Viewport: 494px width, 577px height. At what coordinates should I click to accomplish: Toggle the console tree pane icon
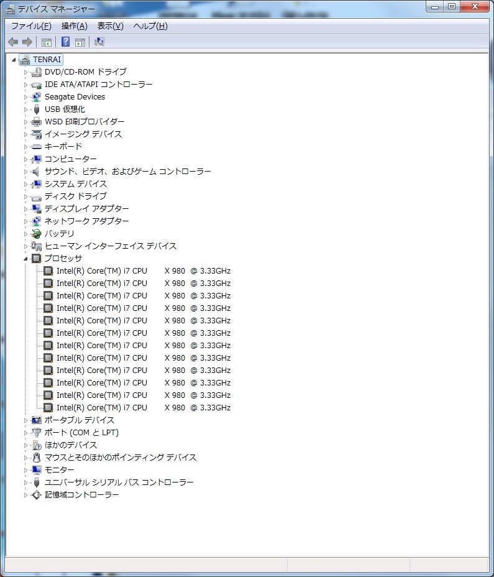coord(47,42)
